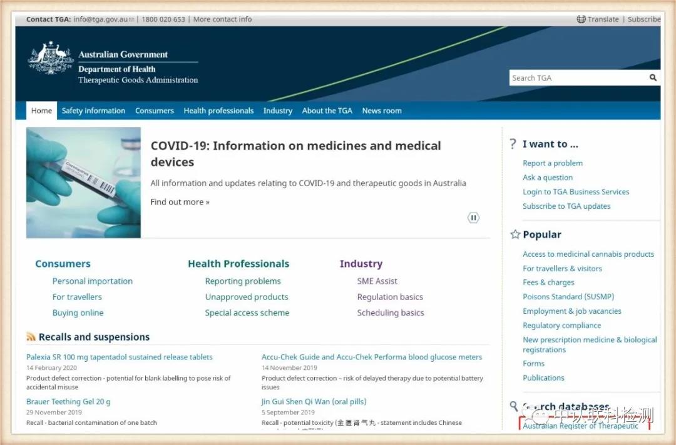
Task: Open the Special access scheme link
Action: coord(247,312)
